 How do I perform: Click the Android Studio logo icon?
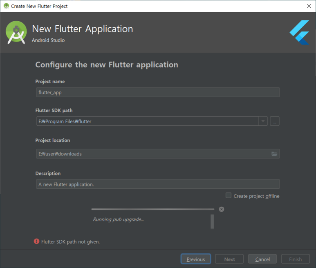[16, 32]
